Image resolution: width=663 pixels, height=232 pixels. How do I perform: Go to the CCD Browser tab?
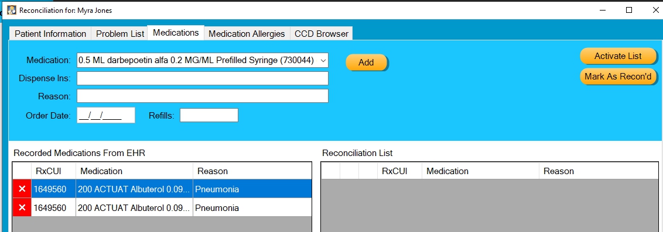322,34
